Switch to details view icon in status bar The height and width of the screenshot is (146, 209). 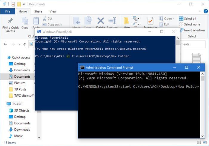point(199,142)
